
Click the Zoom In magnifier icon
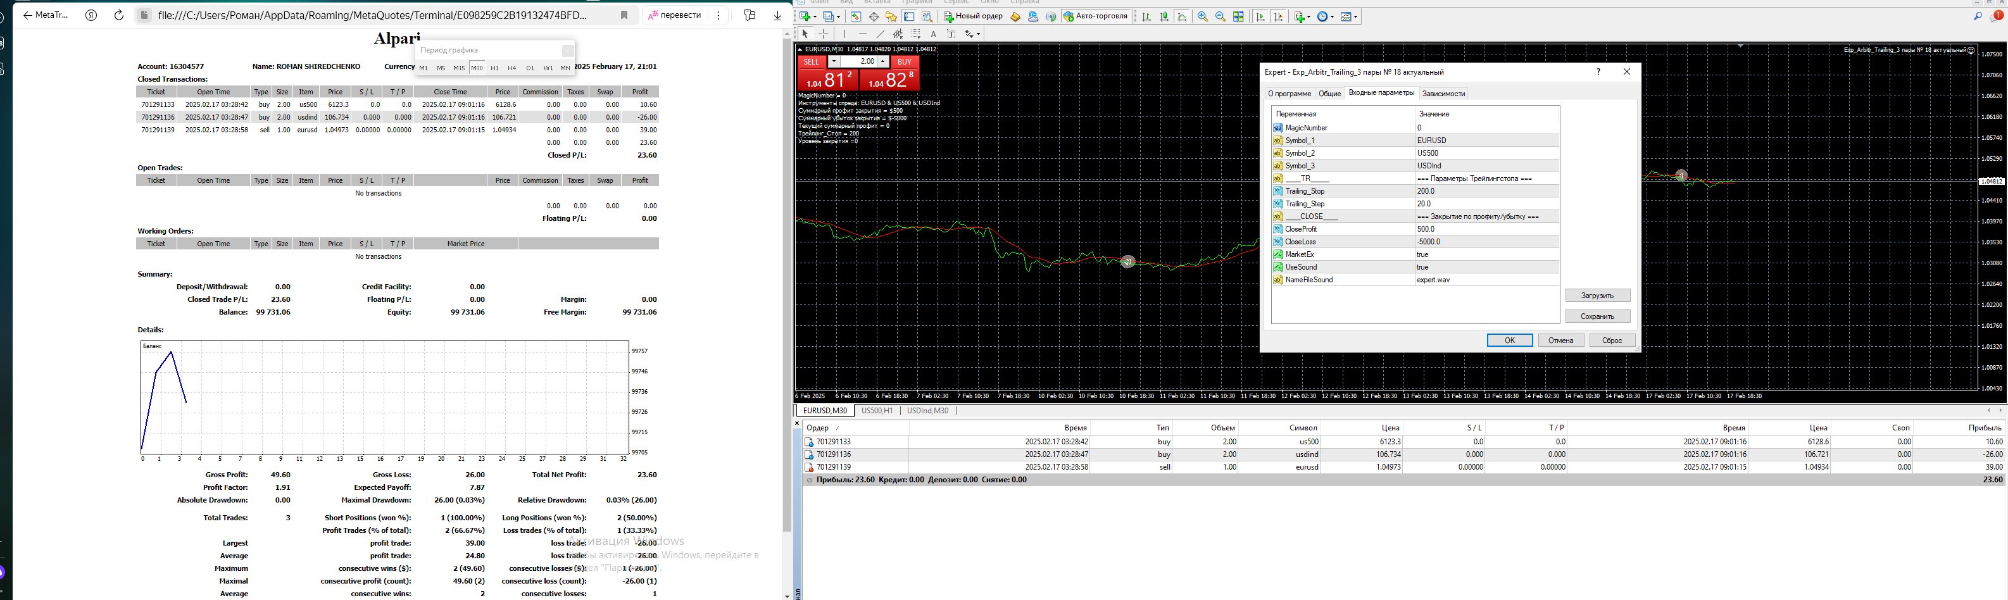1203,16
